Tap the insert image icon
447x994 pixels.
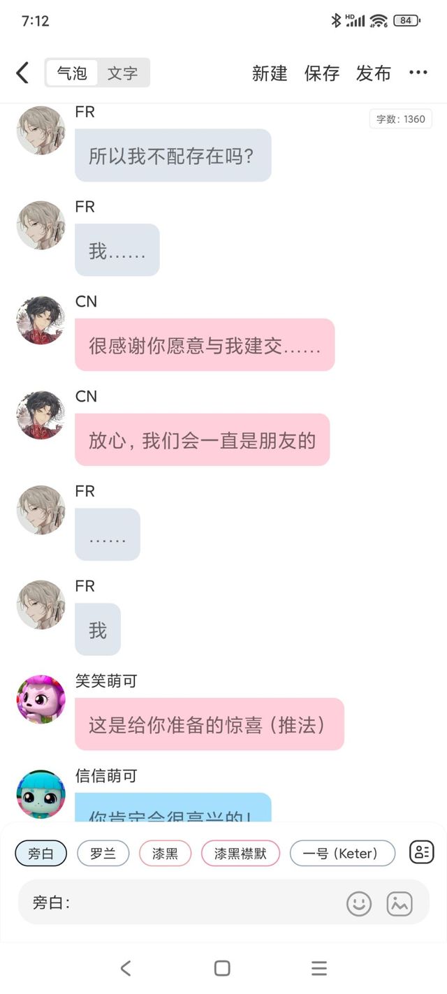400,903
